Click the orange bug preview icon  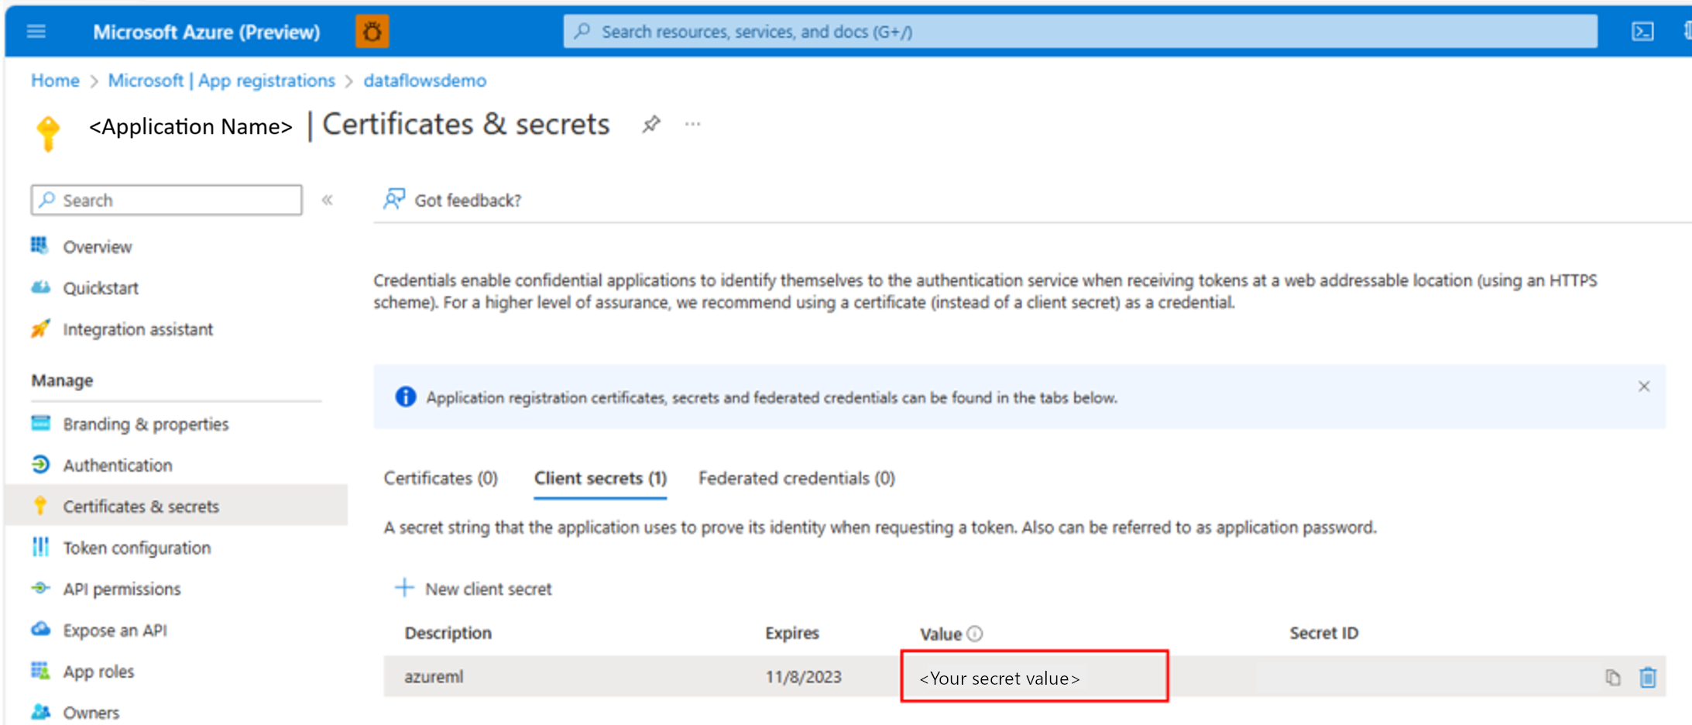[x=372, y=32]
